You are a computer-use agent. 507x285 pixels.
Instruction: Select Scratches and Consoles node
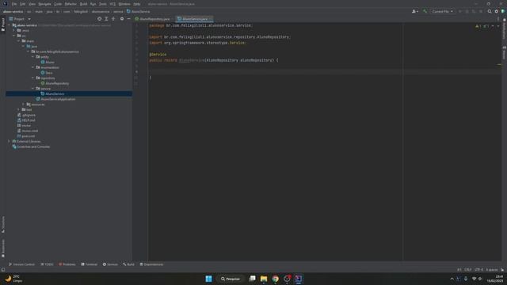pos(33,146)
